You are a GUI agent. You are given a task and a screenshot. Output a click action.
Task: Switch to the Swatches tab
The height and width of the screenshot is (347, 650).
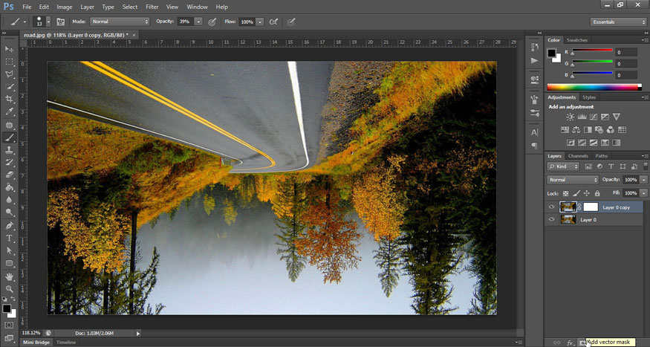576,40
